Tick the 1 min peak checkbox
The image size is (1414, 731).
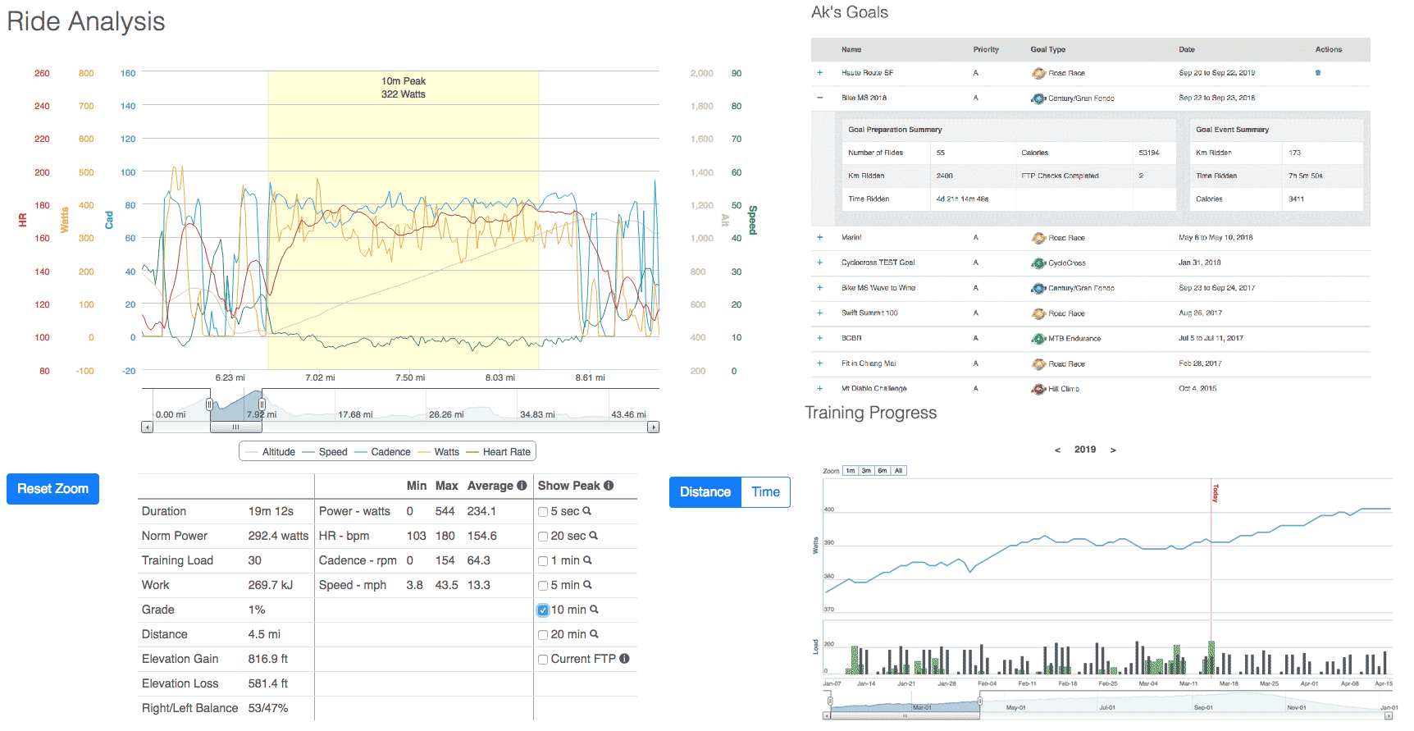click(543, 561)
